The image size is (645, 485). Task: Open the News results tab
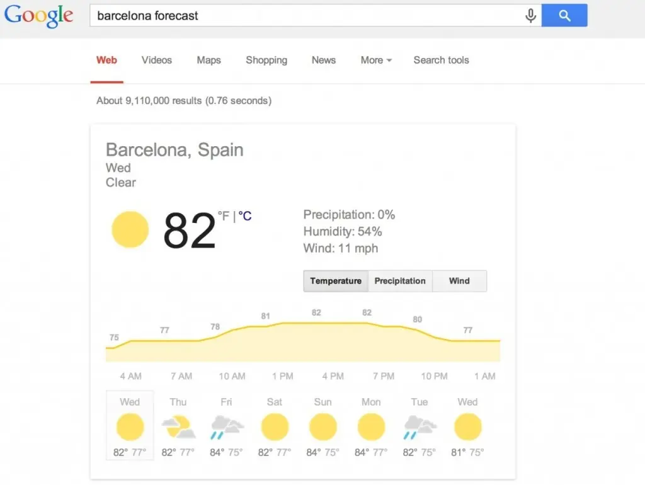click(323, 60)
